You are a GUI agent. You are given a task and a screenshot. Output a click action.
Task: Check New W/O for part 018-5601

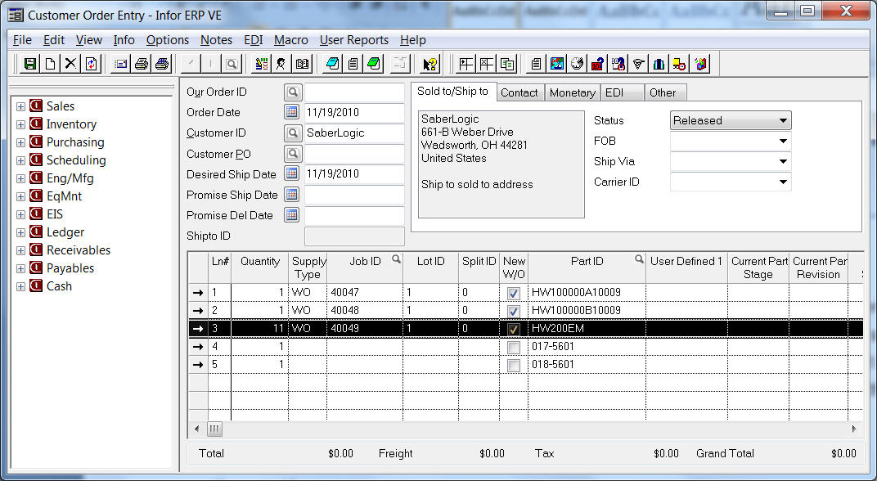(514, 365)
